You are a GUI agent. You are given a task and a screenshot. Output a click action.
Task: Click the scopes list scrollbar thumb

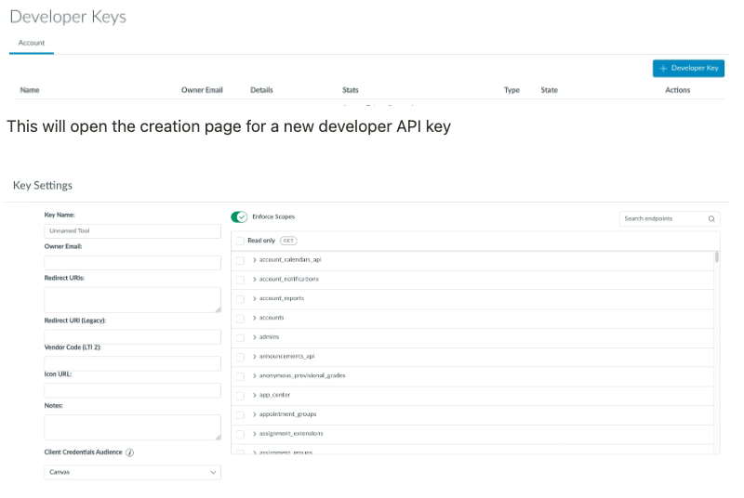click(716, 257)
